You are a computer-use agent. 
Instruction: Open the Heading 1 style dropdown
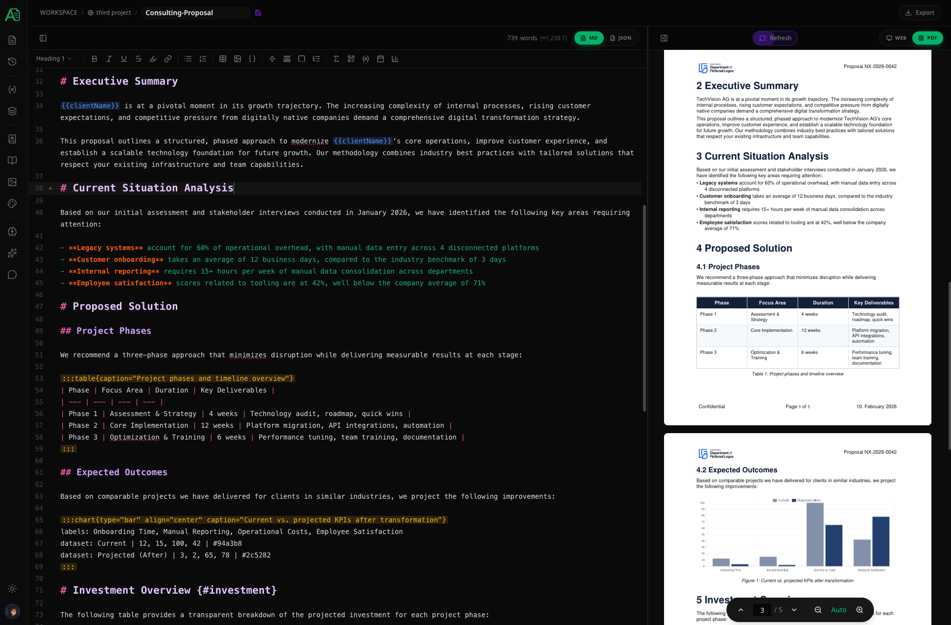(x=53, y=58)
